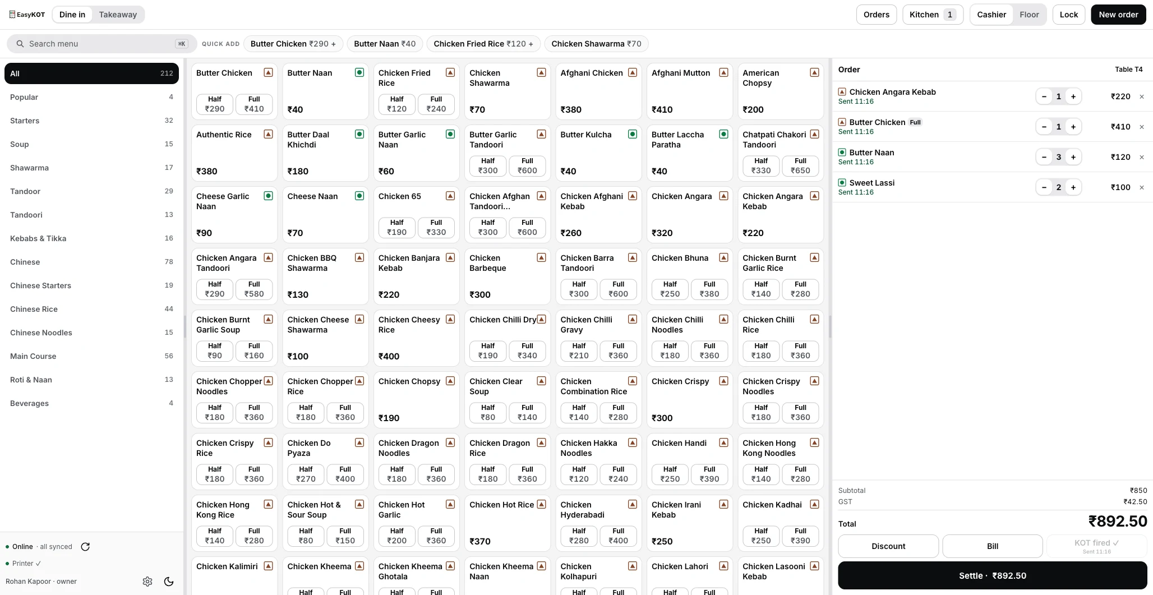Screen dimensions: 1153x595
Task: Click the KOT fired status button
Action: pyautogui.click(x=1096, y=546)
